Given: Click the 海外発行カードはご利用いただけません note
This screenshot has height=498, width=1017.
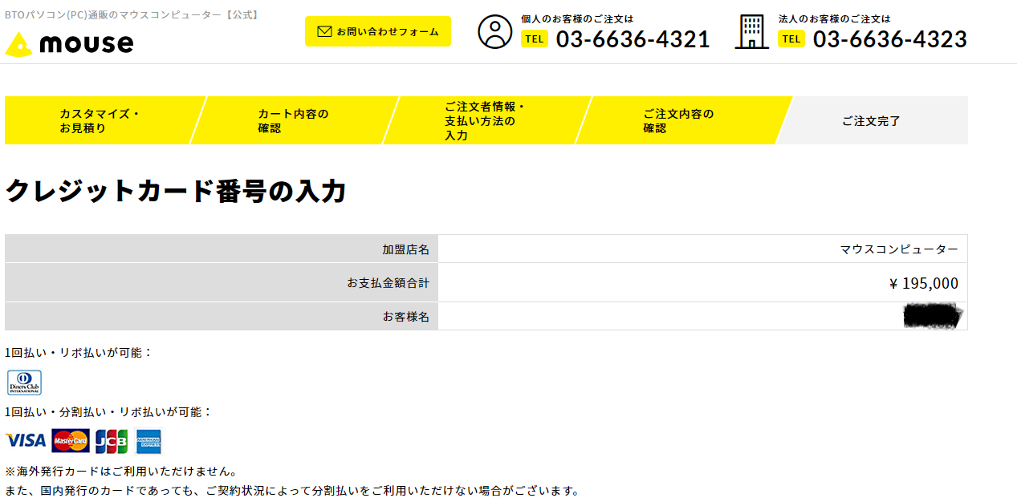Looking at the screenshot, I should 120,472.
